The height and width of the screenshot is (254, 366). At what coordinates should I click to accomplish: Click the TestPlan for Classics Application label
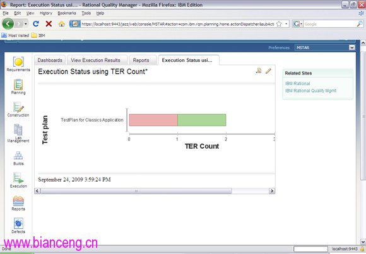click(x=92, y=120)
